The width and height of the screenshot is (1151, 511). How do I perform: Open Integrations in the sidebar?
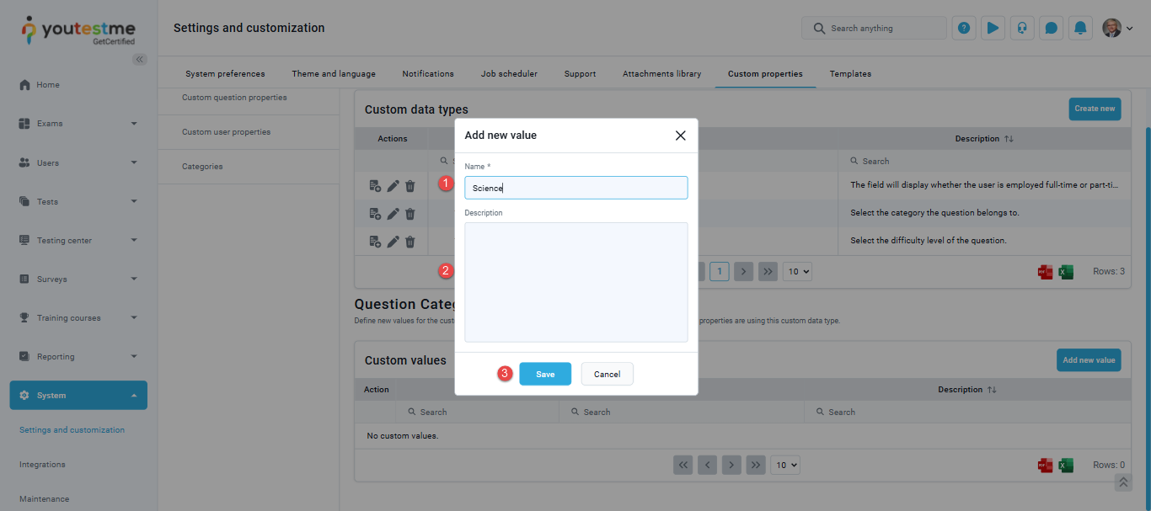(x=42, y=465)
